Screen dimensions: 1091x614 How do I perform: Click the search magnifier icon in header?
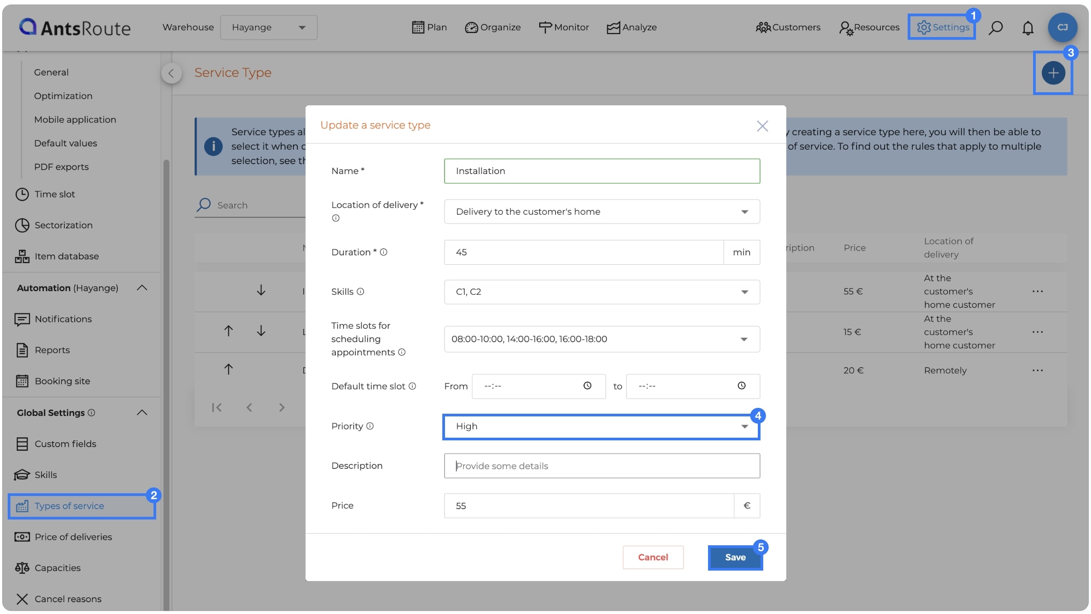[x=995, y=28]
